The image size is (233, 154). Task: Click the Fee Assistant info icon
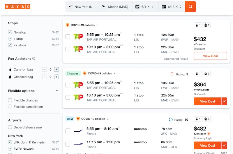(34, 59)
